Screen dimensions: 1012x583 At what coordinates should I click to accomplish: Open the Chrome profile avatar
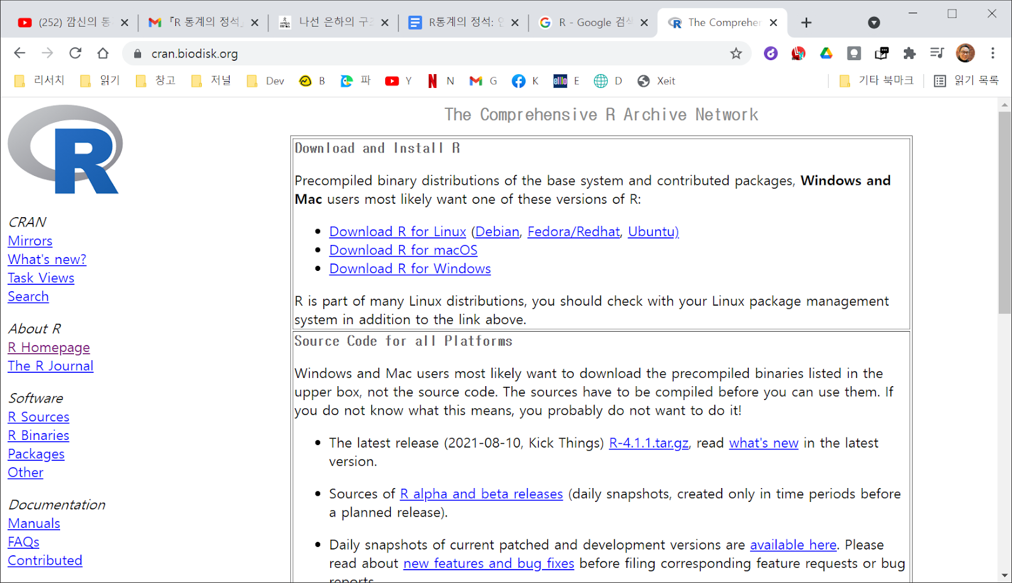tap(965, 53)
